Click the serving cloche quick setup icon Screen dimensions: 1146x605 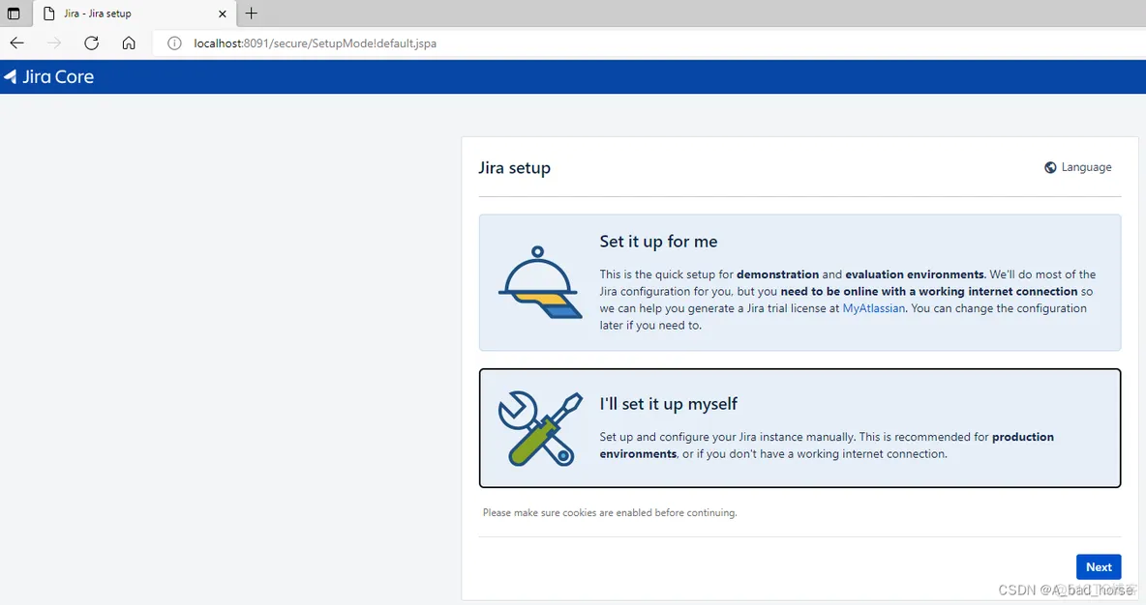(540, 282)
